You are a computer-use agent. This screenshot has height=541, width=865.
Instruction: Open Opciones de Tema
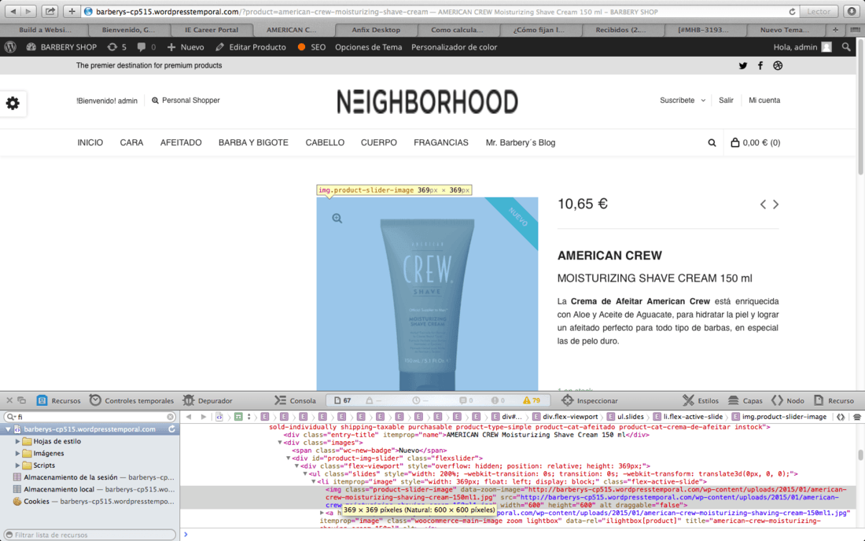pyautogui.click(x=369, y=47)
